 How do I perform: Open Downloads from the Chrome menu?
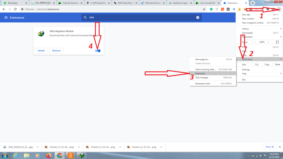pyautogui.click(x=259, y=33)
